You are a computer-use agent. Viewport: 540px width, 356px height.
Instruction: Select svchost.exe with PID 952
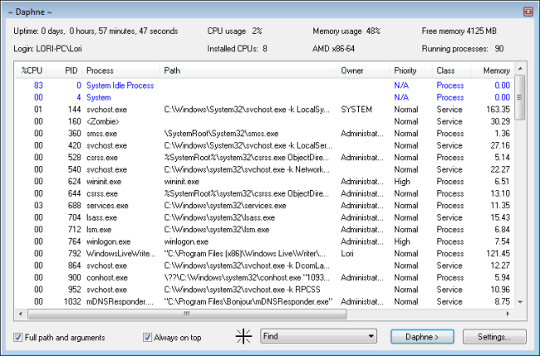(264, 290)
